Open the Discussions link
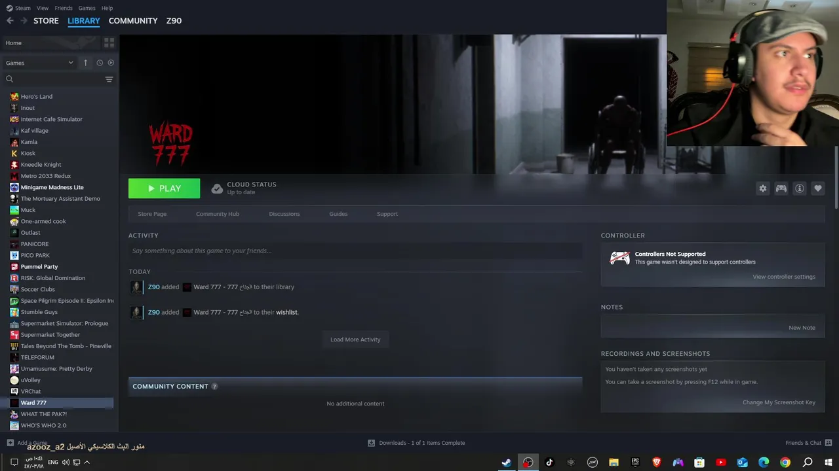Screen dimensions: 839x471 [284, 214]
